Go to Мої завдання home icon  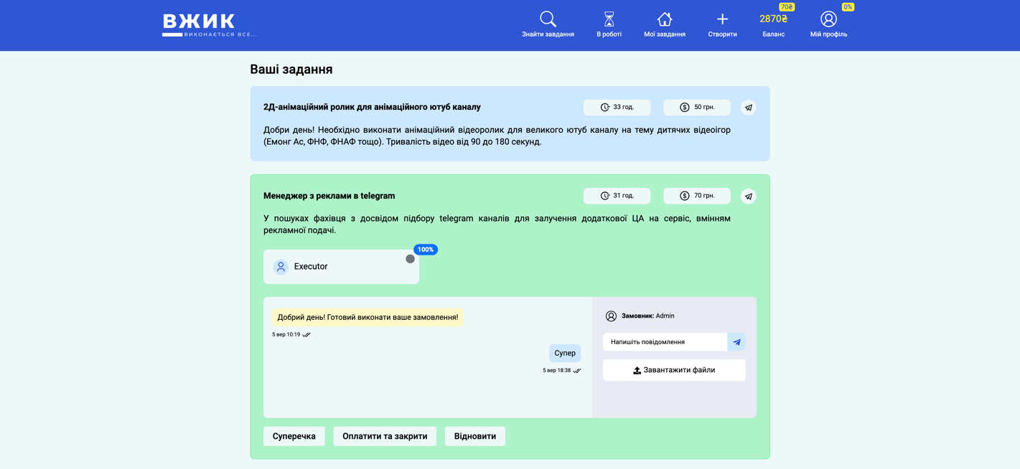[664, 19]
